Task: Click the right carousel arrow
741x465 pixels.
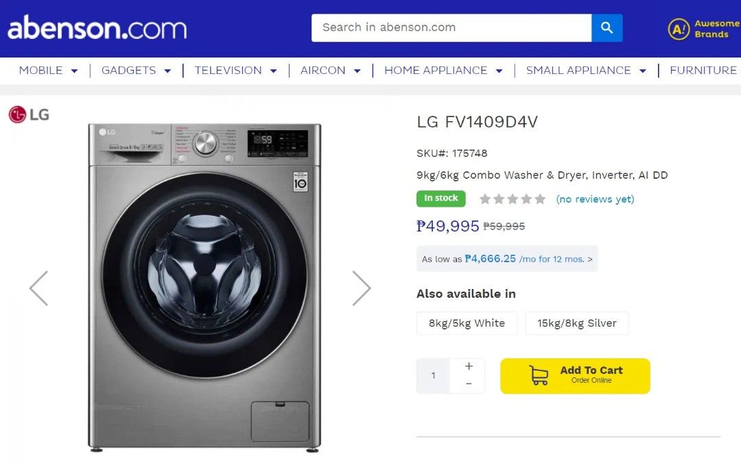Action: (x=362, y=288)
